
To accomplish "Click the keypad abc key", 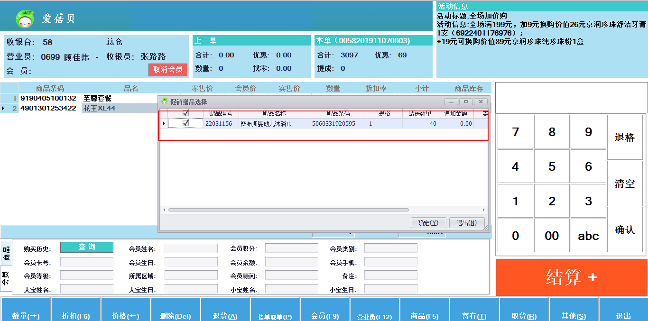I will 588,236.
